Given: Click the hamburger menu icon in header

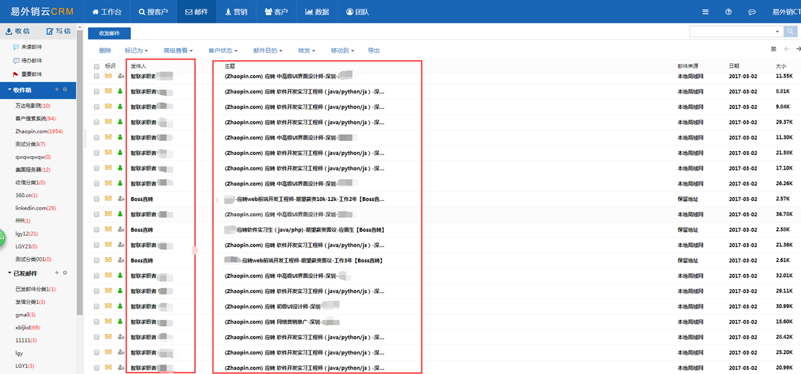Looking at the screenshot, I should (x=706, y=12).
